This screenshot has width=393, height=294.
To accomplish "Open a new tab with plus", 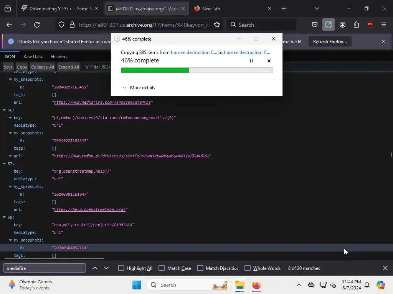I will tap(284, 9).
